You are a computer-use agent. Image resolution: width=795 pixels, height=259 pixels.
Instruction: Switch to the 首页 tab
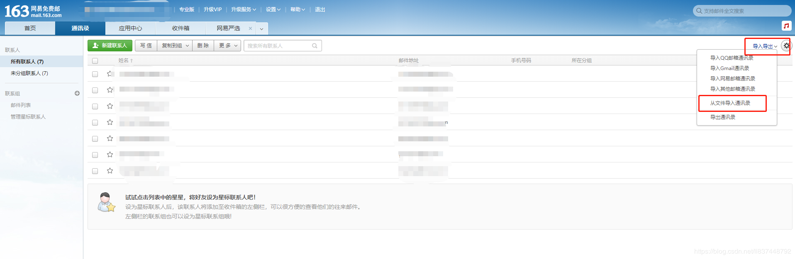30,28
